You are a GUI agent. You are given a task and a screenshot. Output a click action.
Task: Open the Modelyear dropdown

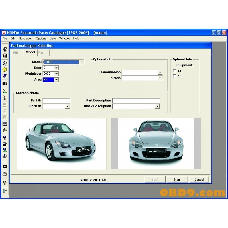coord(56,74)
